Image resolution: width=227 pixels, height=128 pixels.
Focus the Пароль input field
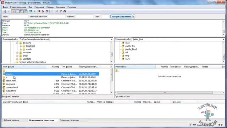pos(84,17)
